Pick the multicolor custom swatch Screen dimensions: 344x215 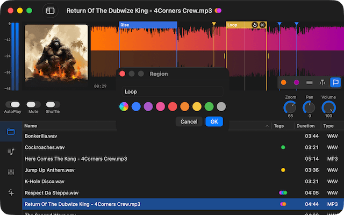(124, 106)
